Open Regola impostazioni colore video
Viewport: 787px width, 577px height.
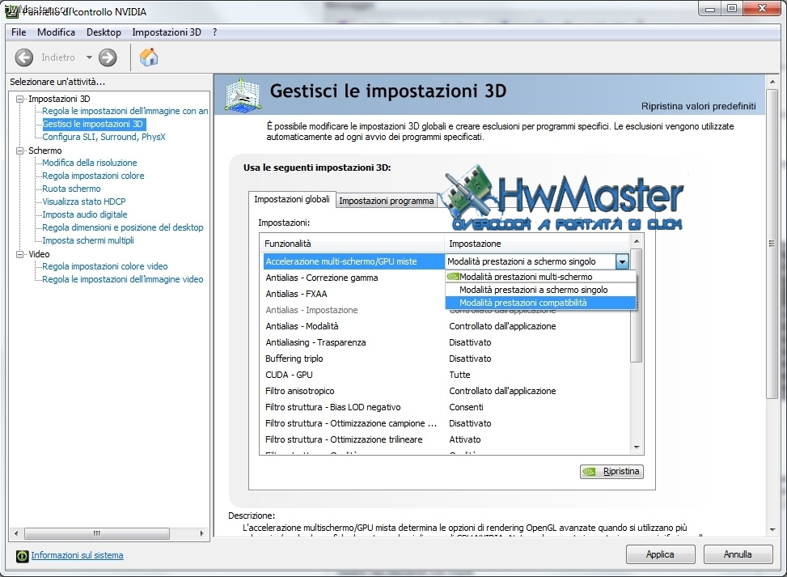point(105,267)
